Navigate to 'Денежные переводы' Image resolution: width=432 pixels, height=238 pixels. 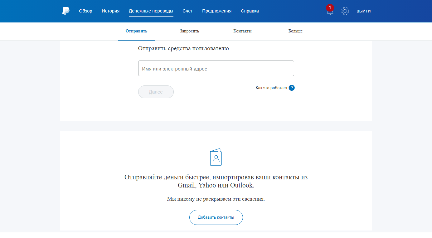tap(151, 11)
